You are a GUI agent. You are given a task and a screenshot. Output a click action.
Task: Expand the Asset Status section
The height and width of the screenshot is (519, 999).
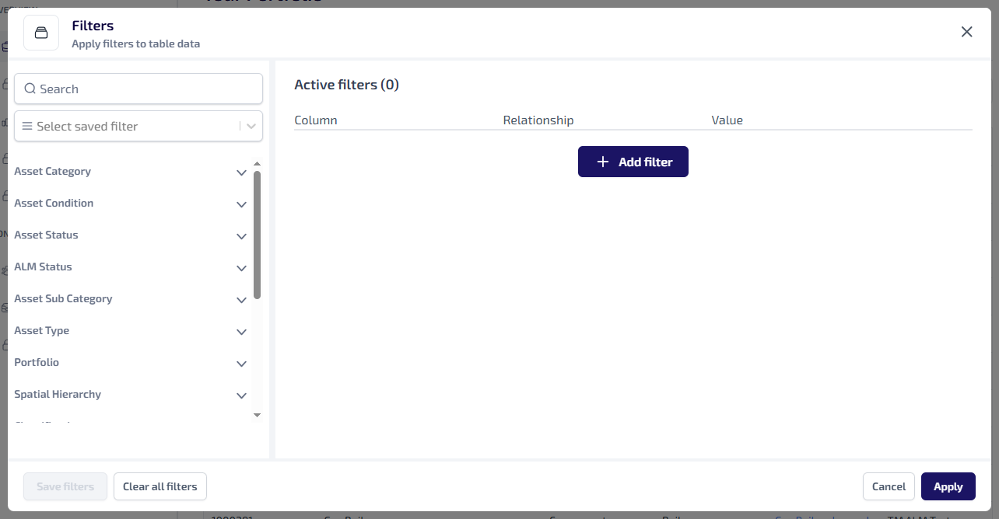pos(241,236)
